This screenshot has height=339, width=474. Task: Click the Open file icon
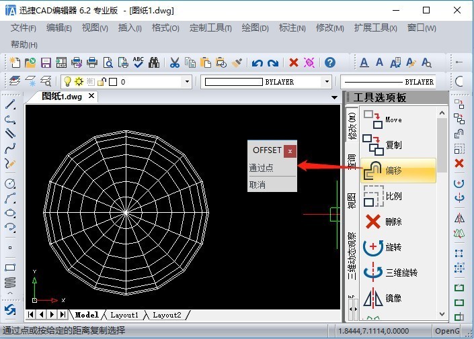point(30,63)
